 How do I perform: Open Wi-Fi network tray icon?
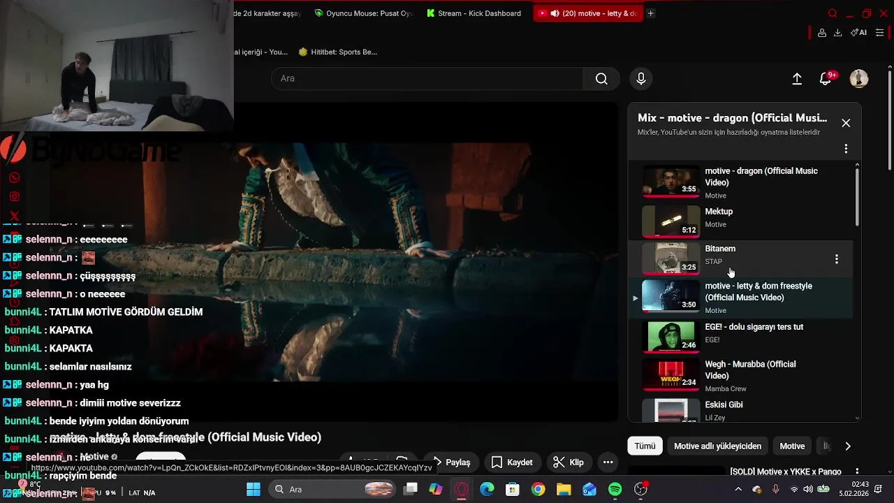pos(793,490)
